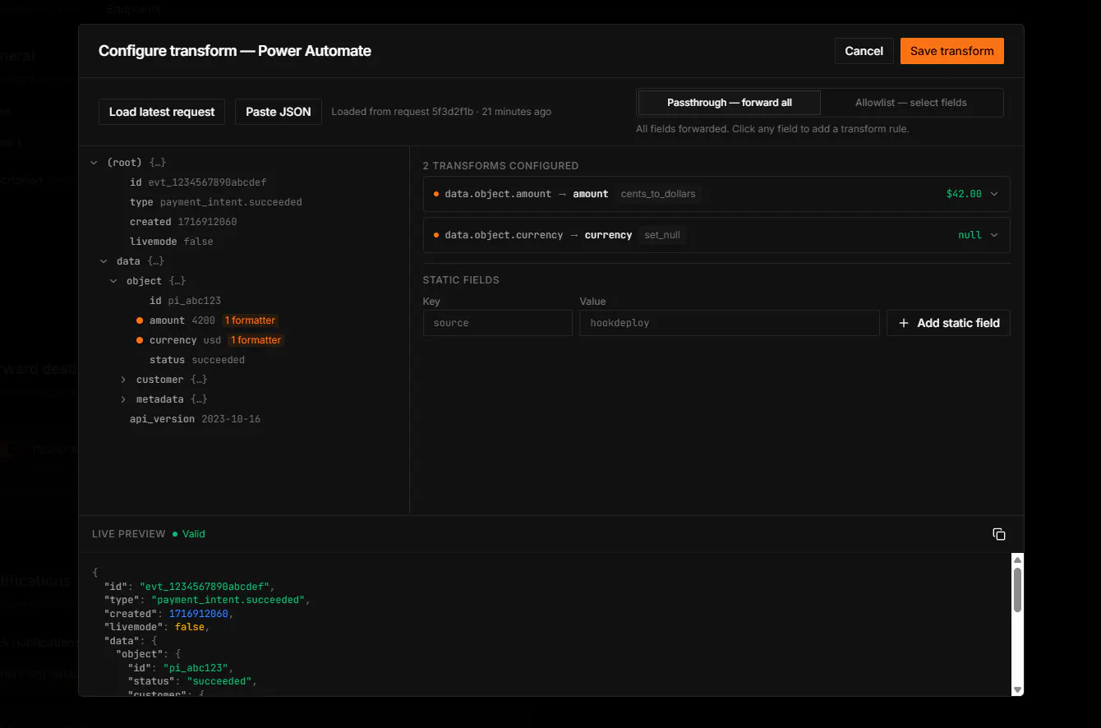The height and width of the screenshot is (728, 1101).
Task: Select the type payment_intent.succeeded row
Action: (x=216, y=202)
